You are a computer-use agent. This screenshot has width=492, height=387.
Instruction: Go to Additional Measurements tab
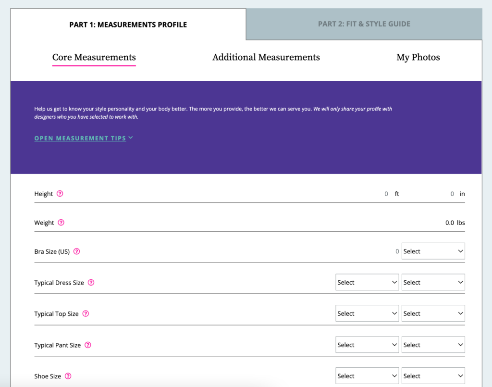(266, 57)
